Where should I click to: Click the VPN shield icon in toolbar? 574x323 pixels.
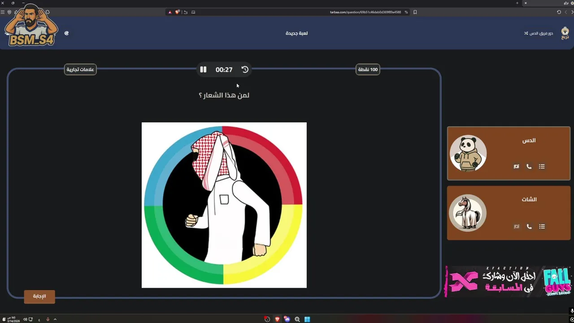(9, 12)
